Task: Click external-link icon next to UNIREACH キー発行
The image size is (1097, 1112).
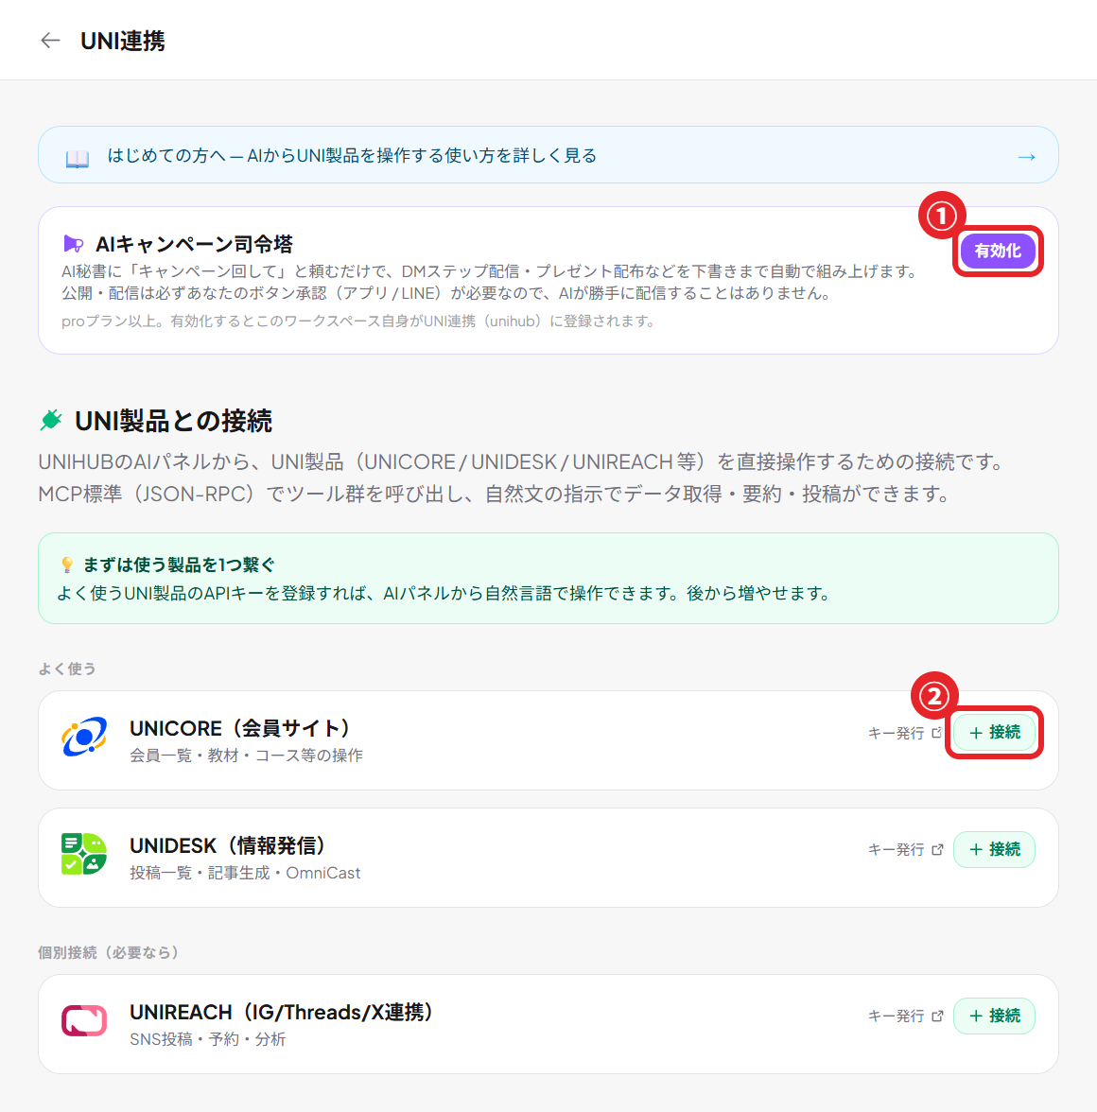Action: point(937,1016)
